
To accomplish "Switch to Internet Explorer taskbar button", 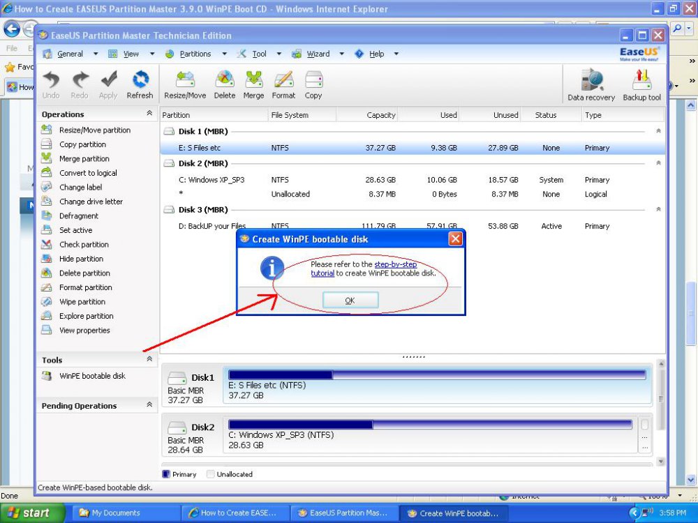I will point(235,513).
